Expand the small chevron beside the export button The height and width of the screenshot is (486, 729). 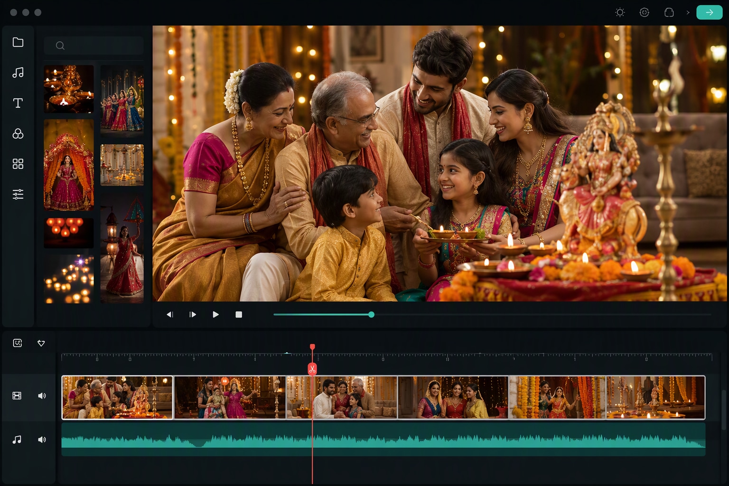[x=688, y=12]
